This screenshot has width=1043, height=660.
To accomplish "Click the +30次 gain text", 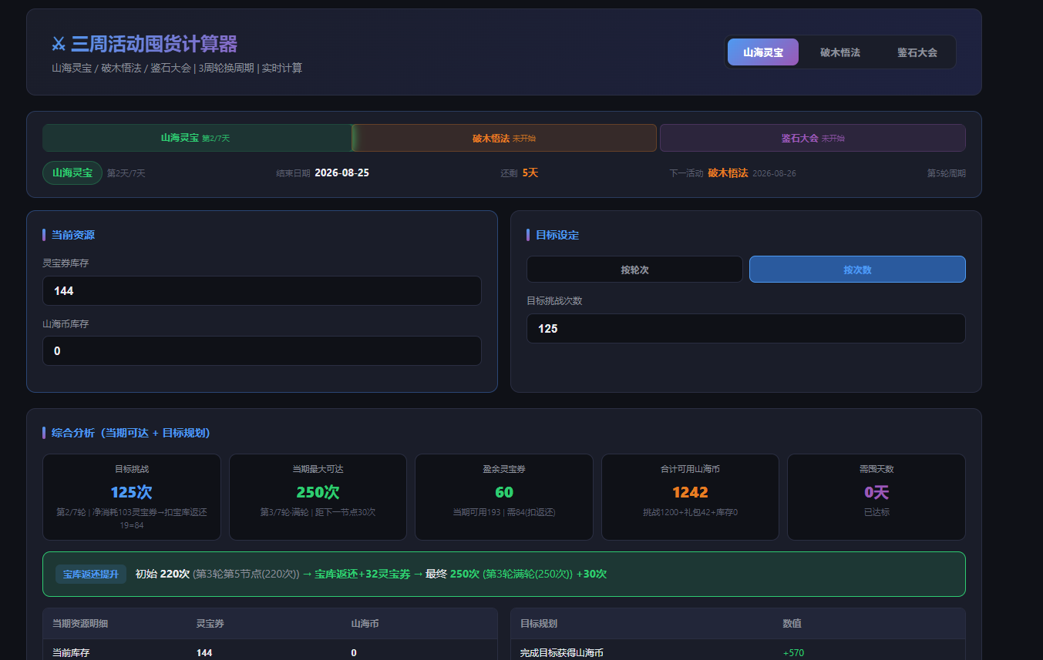I will click(591, 574).
